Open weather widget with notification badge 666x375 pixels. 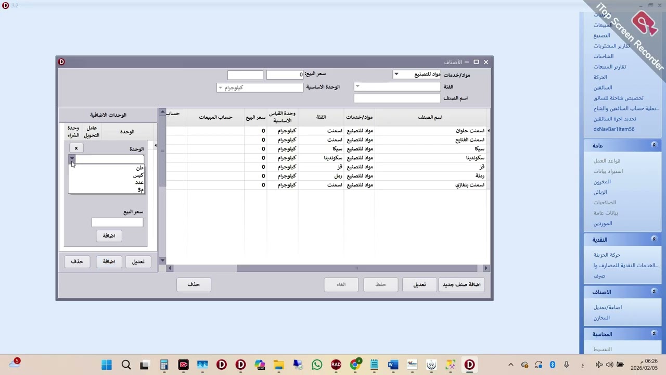(14, 364)
